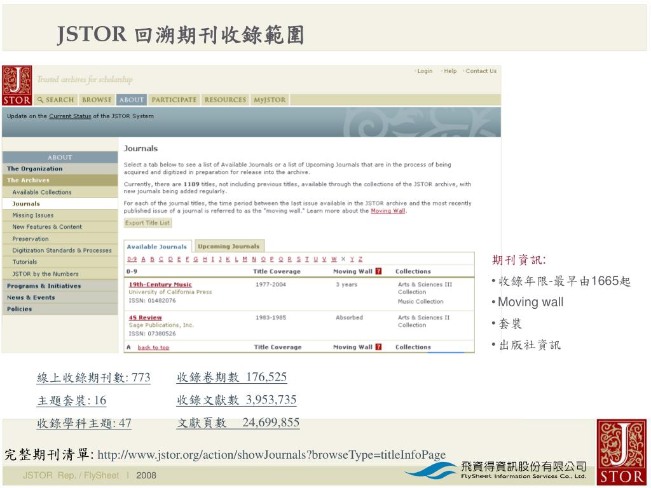651x488 pixels.
Task: Open the PARTICIPATE menu
Action: [174, 100]
